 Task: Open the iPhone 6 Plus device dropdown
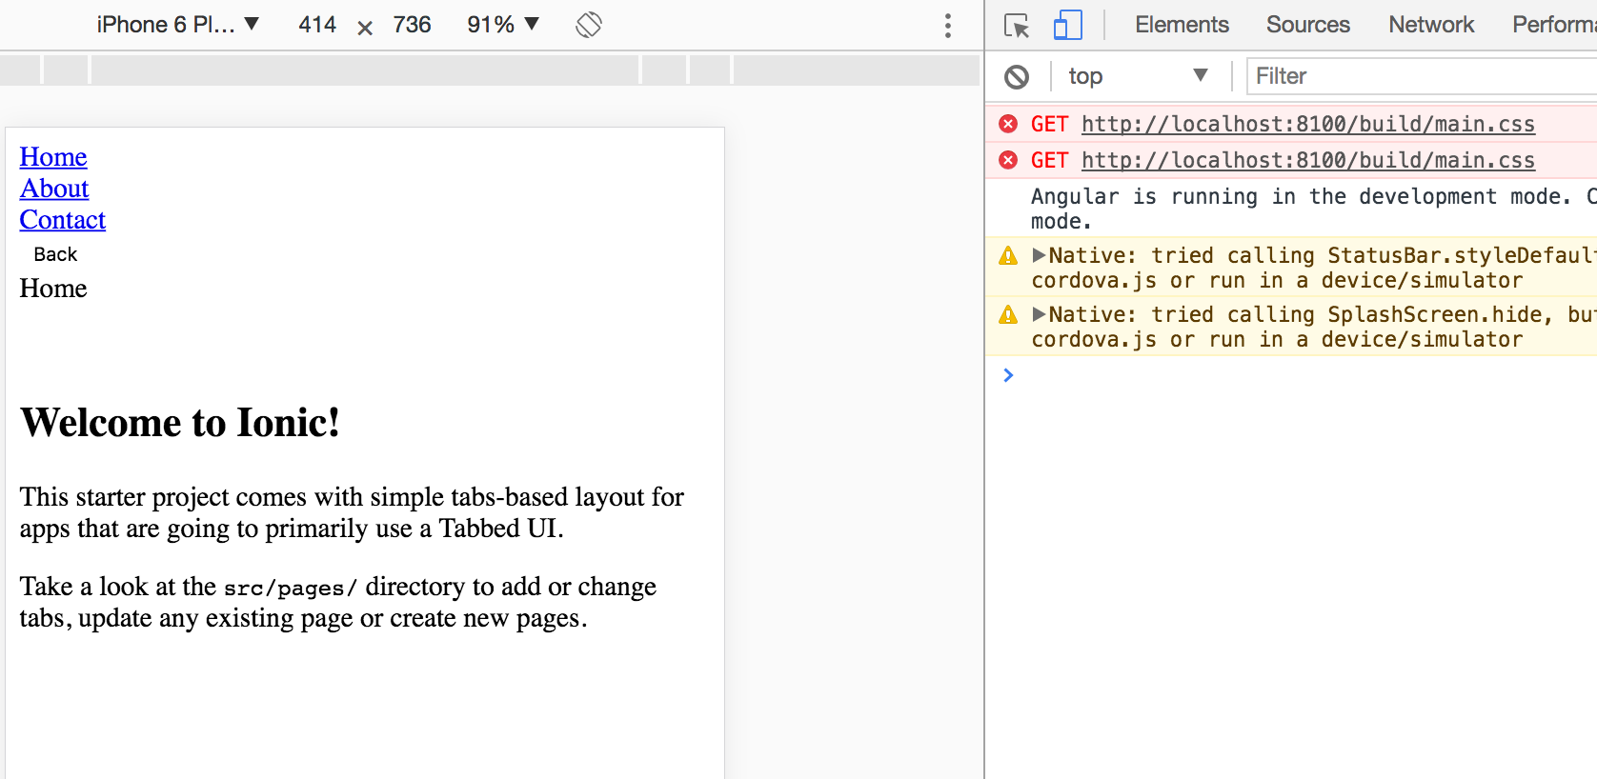coord(177,25)
